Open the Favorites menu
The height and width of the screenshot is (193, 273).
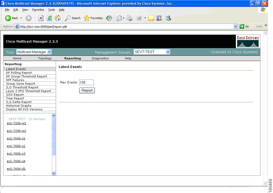[x=38, y=10]
